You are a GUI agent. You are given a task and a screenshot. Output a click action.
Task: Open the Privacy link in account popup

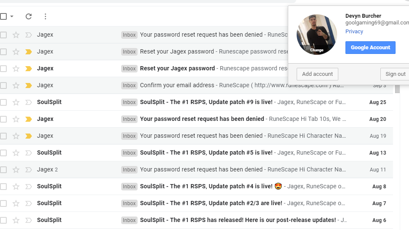[354, 31]
